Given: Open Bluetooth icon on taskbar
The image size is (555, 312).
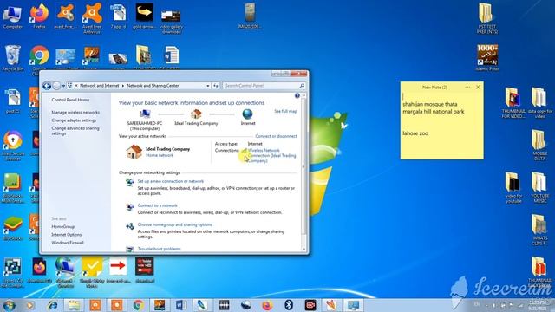Looking at the screenshot, I should click(x=289, y=305).
